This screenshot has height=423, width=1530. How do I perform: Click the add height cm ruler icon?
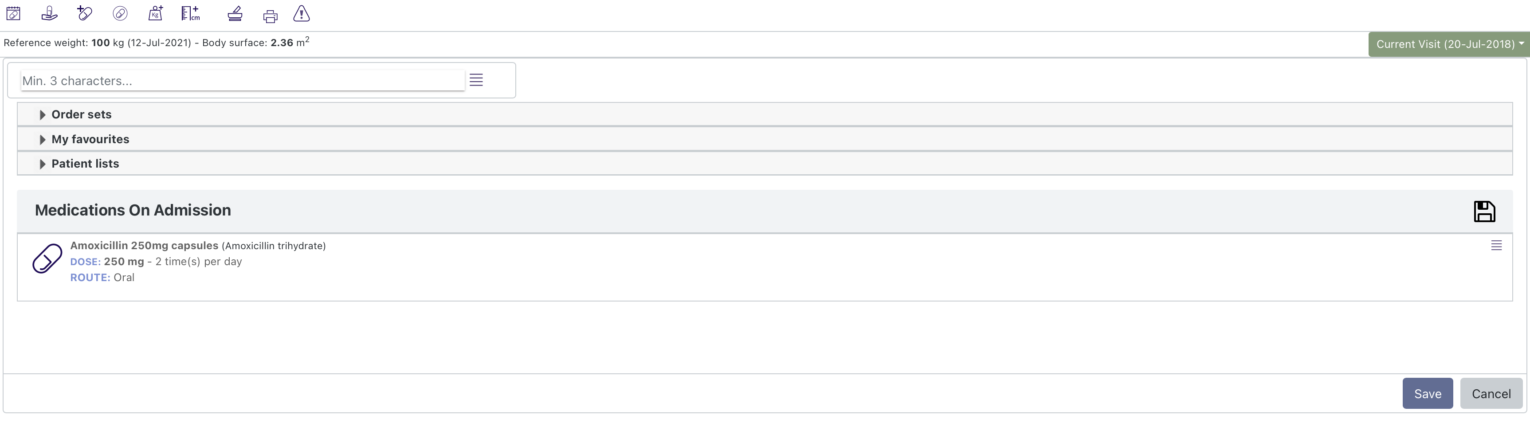pos(190,13)
